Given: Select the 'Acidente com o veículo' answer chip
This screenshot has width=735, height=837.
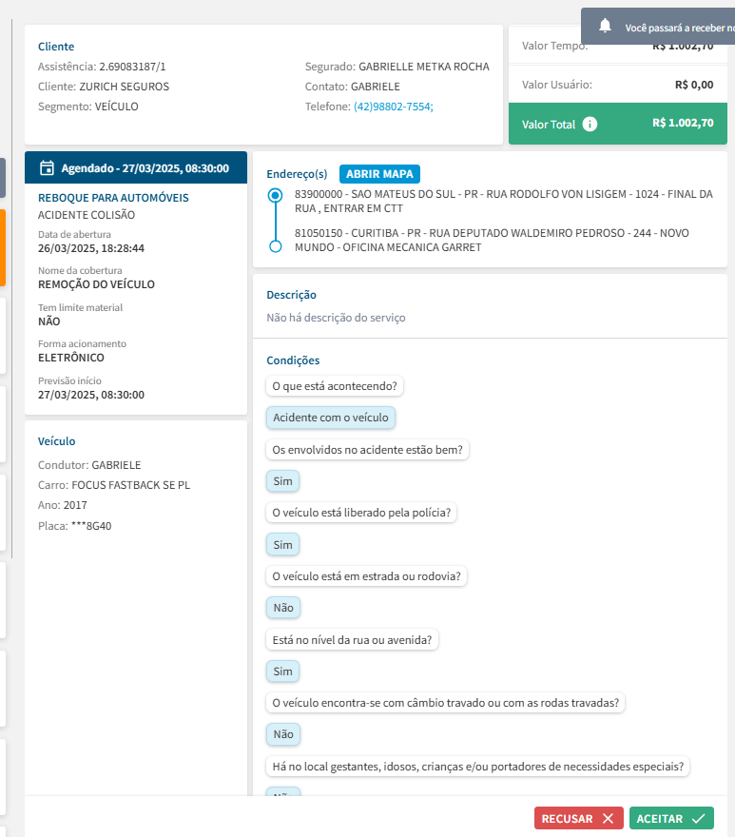Looking at the screenshot, I should pos(331,418).
